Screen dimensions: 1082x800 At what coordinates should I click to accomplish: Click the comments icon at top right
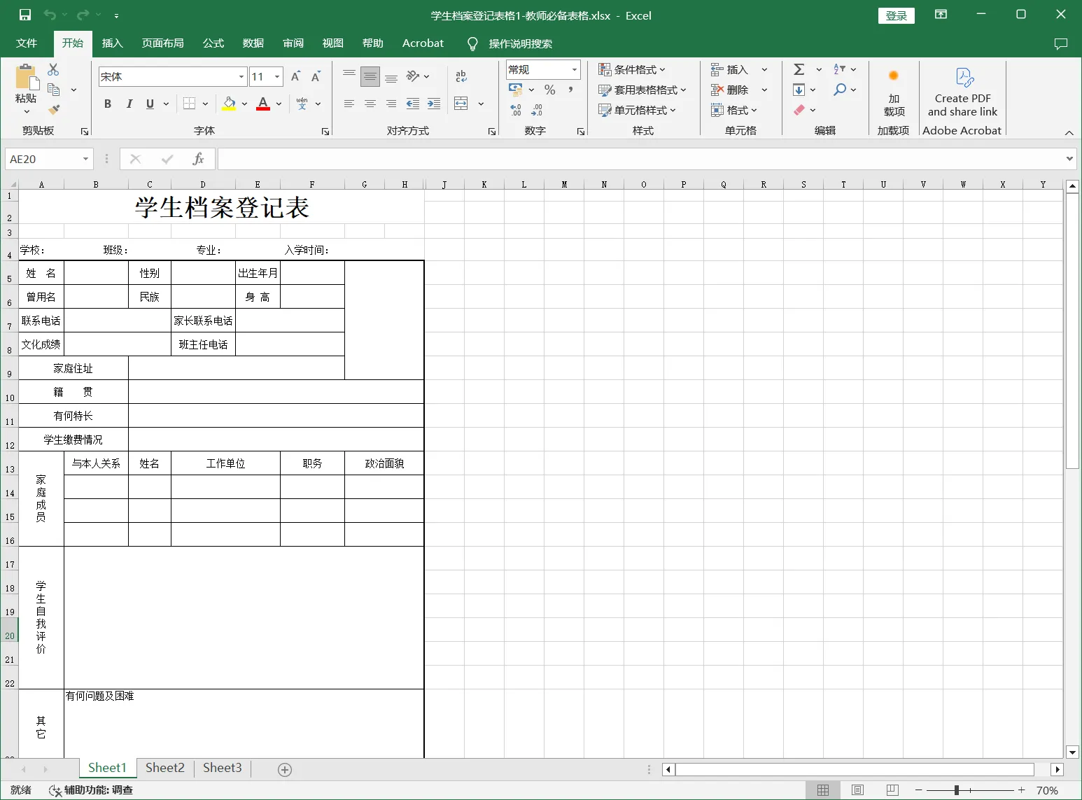coord(1061,43)
